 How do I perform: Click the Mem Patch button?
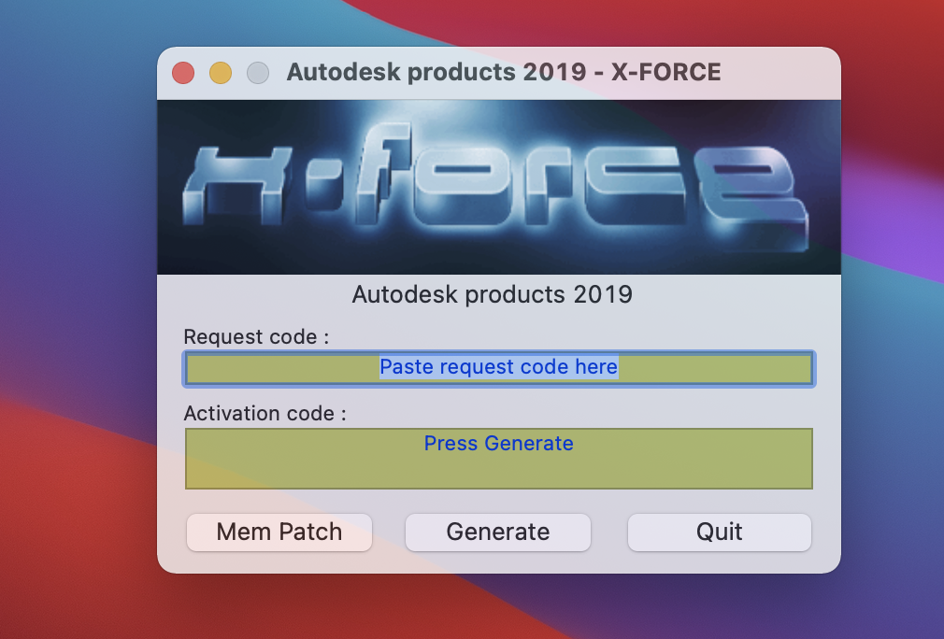(279, 532)
